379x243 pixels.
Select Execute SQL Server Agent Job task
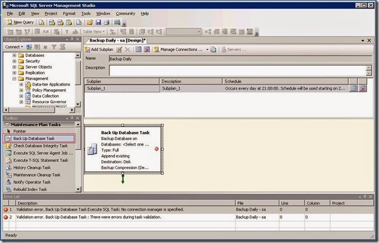[x=39, y=153]
